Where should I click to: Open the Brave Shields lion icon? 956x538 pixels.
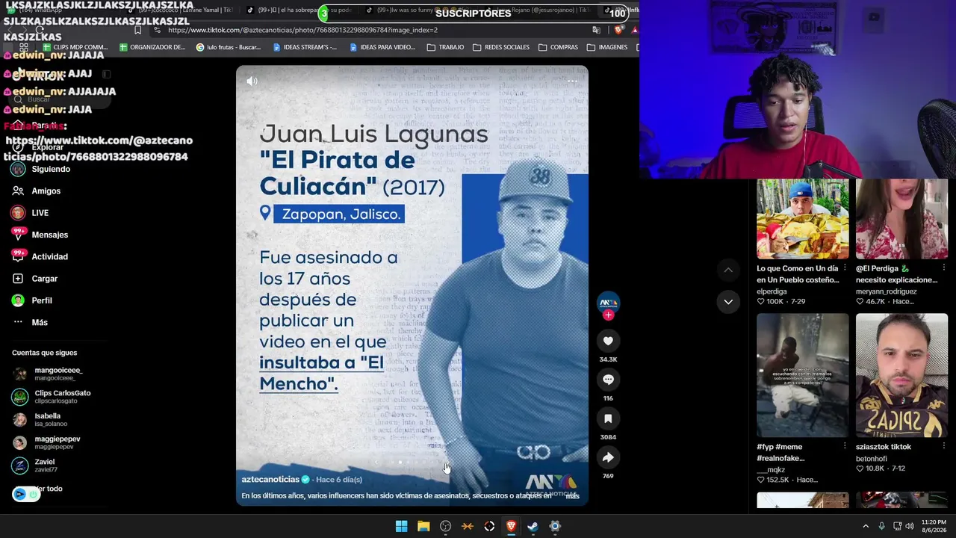click(x=618, y=30)
